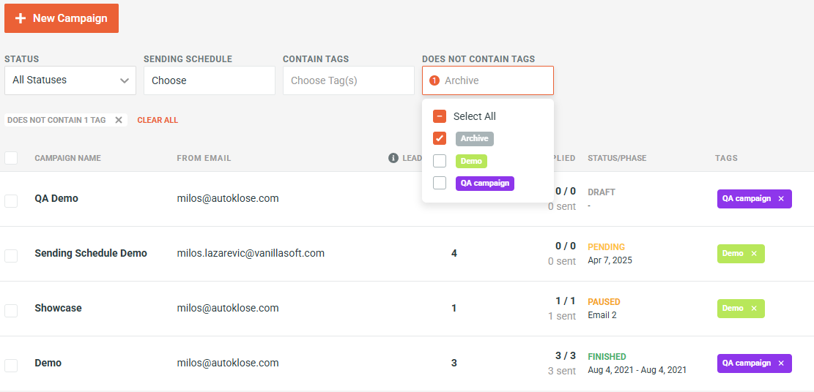Click the info icon beside Leads column
Image resolution: width=814 pixels, height=392 pixels.
393,158
